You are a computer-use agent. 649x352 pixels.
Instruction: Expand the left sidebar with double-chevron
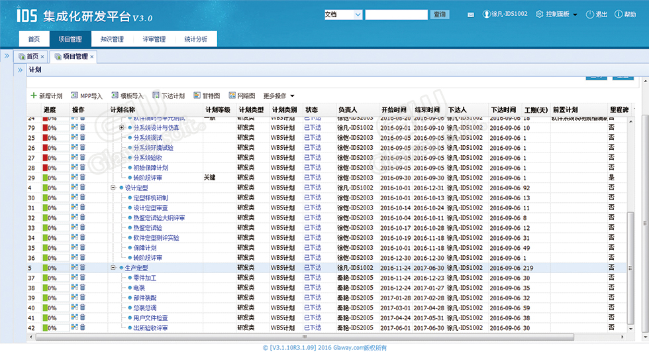(x=7, y=56)
